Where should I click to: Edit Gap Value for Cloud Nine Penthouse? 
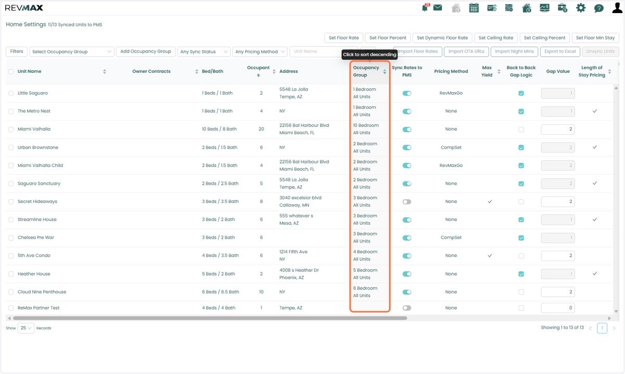[558, 292]
